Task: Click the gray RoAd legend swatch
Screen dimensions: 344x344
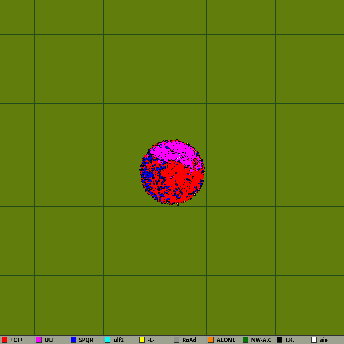Action: (x=176, y=340)
